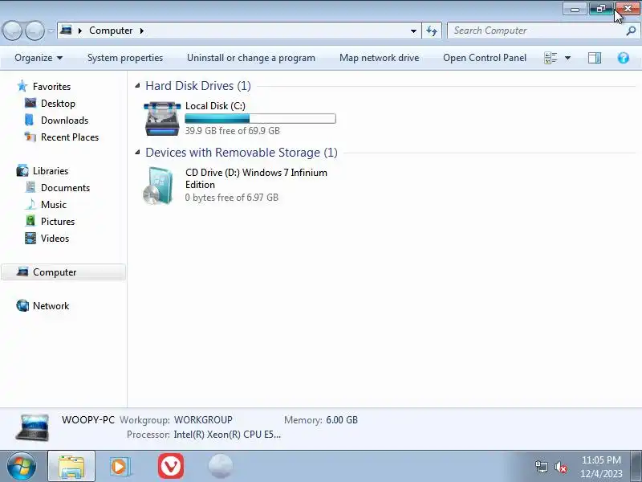The height and width of the screenshot is (482, 642).
Task: Click the Forward navigation arrow button
Action: click(35, 31)
